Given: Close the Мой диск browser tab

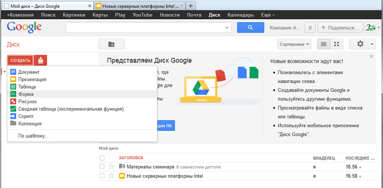Looking at the screenshot, I should pos(90,6).
